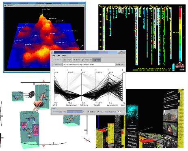Click the Load File button
The height and width of the screenshot is (151, 188).
tap(120, 64)
